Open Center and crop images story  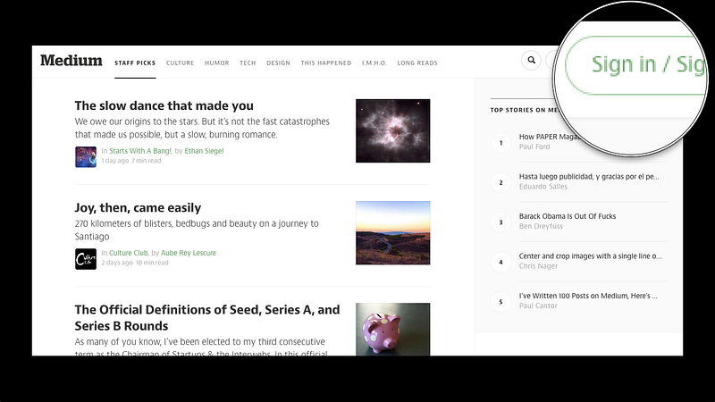pyautogui.click(x=590, y=255)
